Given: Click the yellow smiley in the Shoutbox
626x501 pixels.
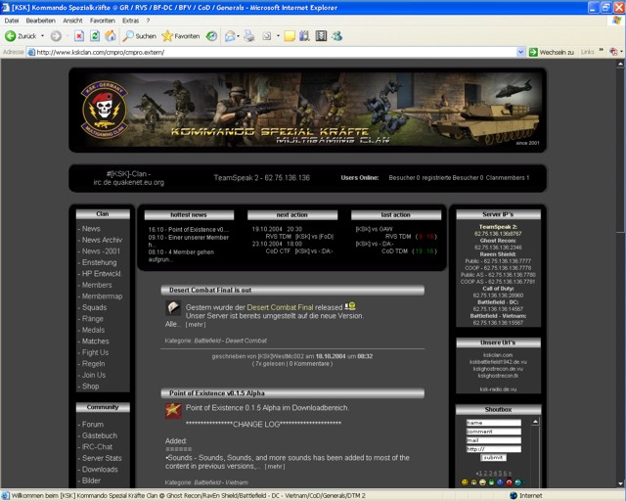Looking at the screenshot, I should [465, 482].
